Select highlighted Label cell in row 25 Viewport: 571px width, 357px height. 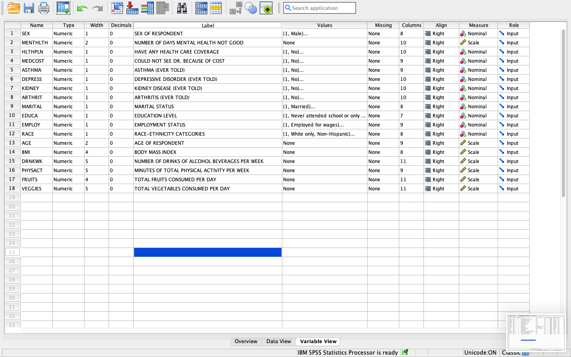point(208,252)
